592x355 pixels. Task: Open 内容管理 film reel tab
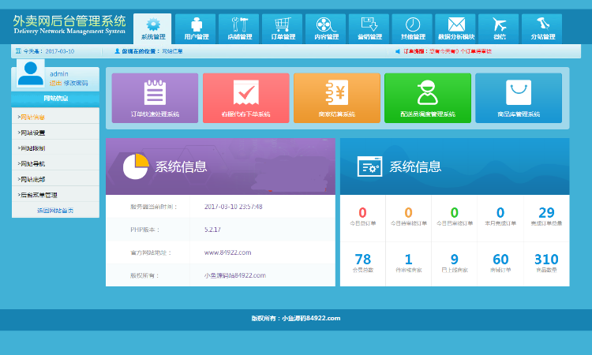coord(326,29)
